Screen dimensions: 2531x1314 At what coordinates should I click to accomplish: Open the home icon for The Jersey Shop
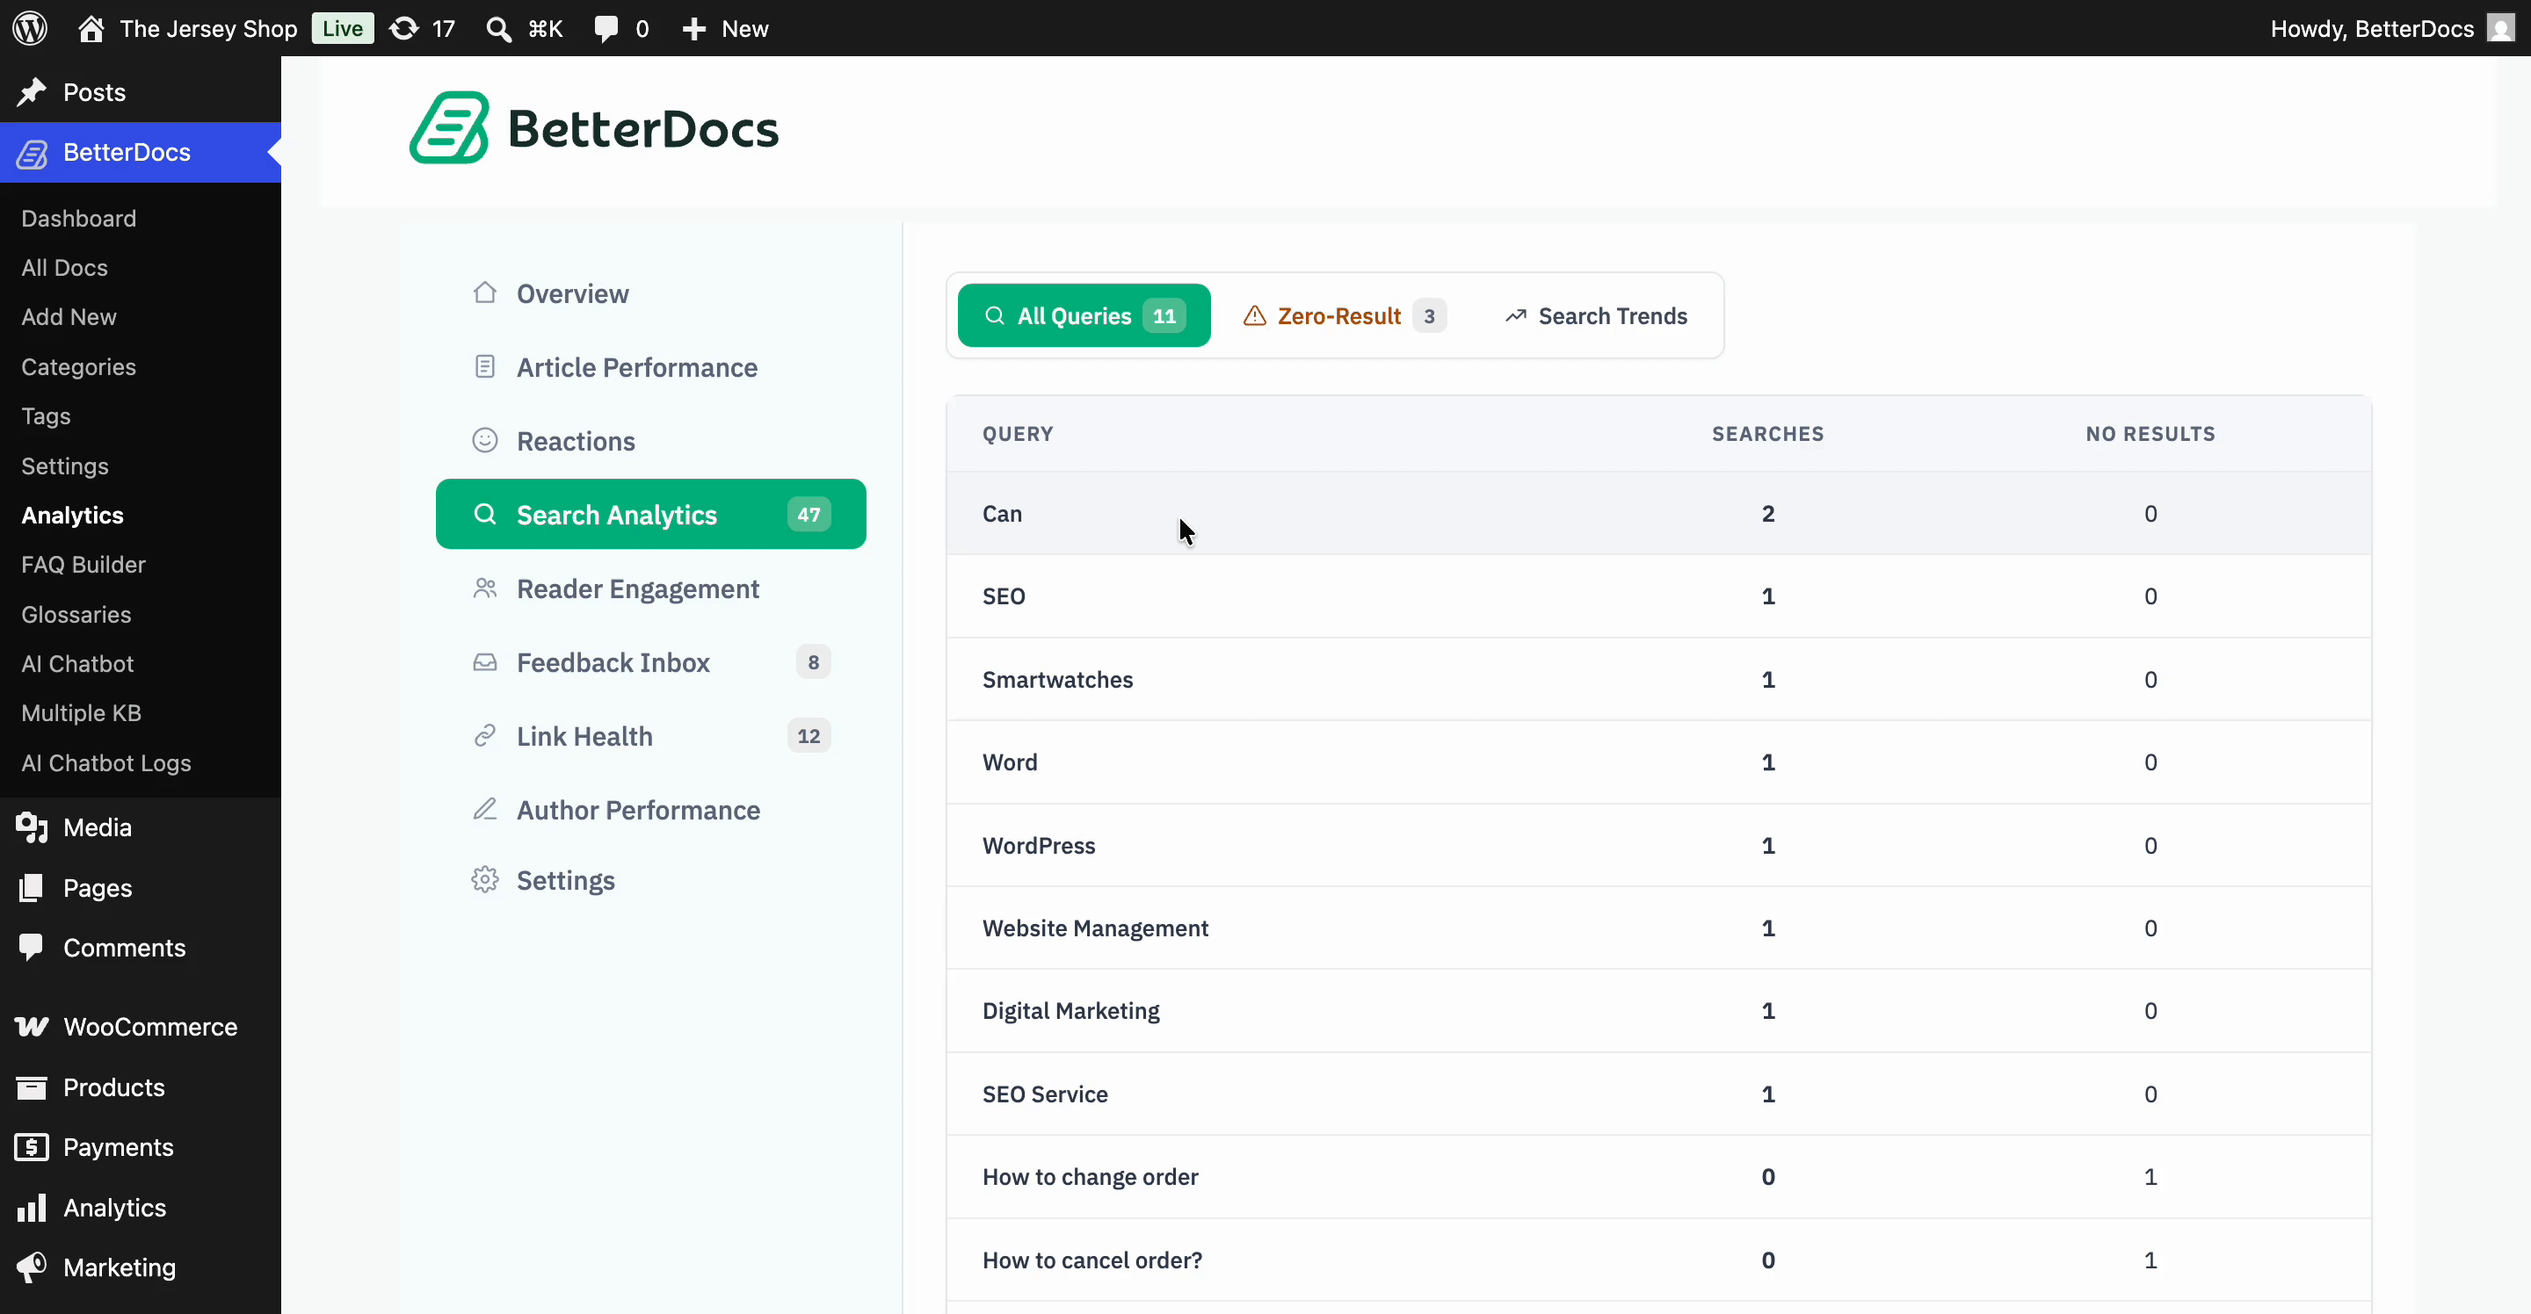pyautogui.click(x=91, y=28)
